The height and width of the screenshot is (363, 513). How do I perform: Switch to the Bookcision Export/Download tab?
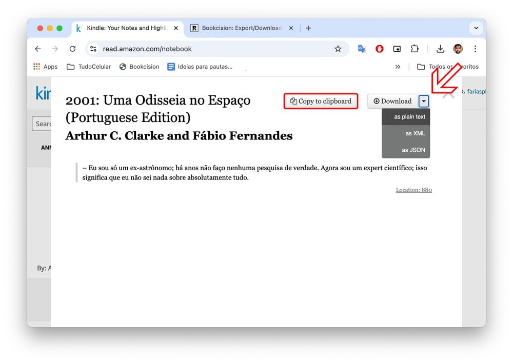(236, 28)
